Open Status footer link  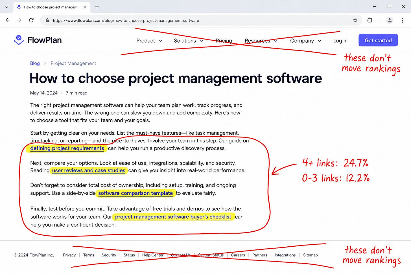[x=129, y=255]
